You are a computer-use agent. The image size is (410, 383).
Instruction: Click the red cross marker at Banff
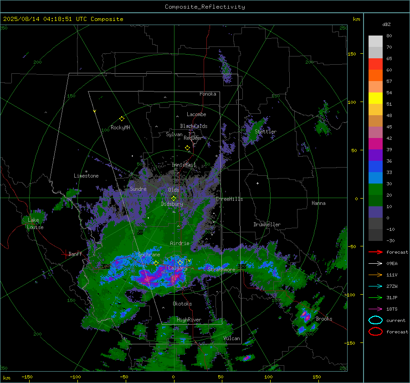click(65, 254)
